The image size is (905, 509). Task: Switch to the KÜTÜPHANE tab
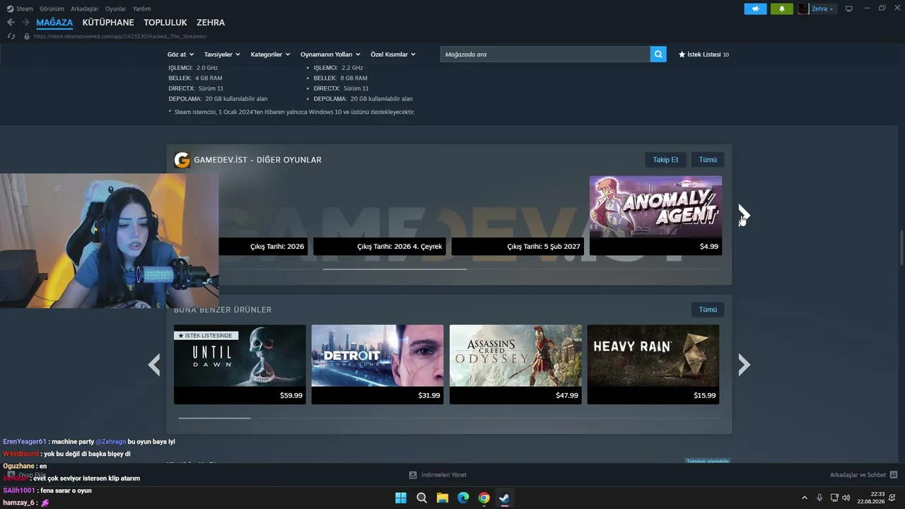coord(108,23)
